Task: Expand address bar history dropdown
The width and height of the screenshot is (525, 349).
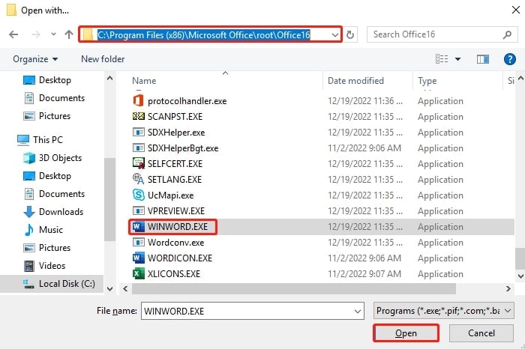Action: pyautogui.click(x=334, y=34)
